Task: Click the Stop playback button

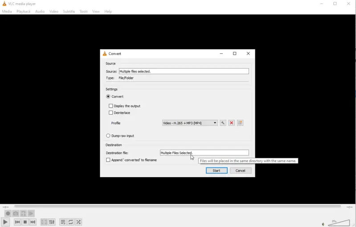Action: pyautogui.click(x=25, y=222)
